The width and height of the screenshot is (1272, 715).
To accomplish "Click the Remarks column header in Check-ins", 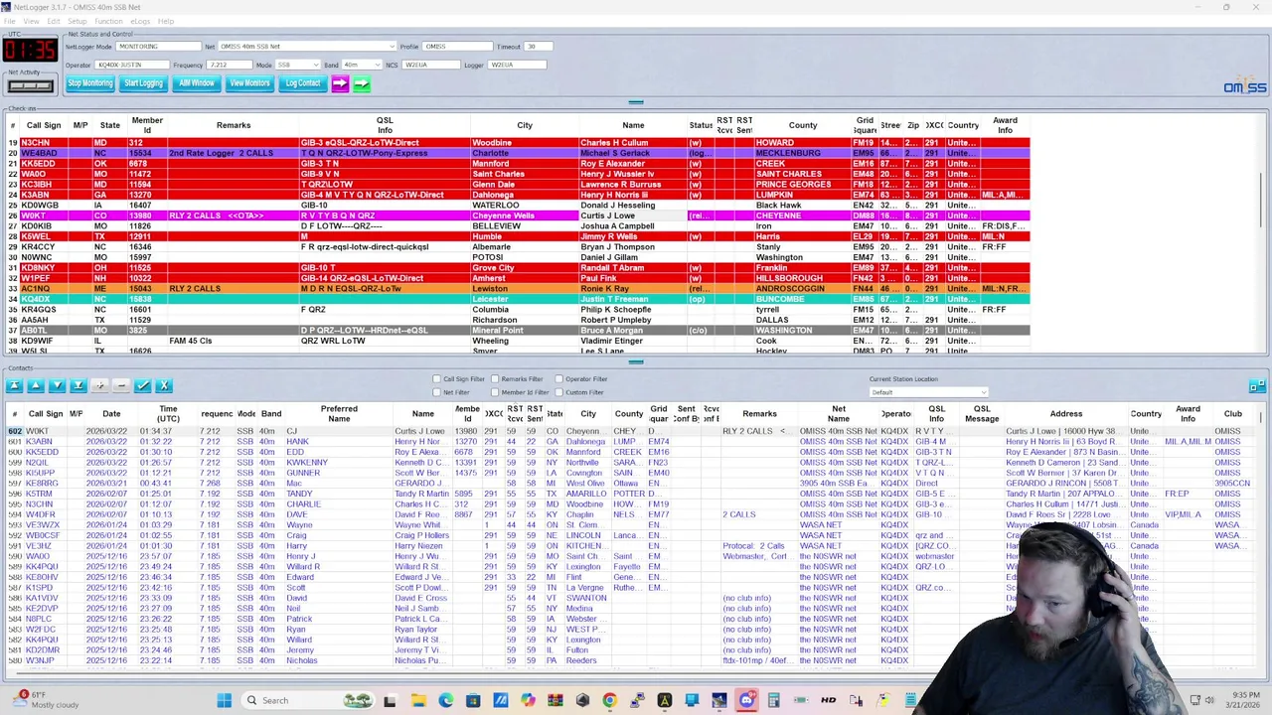I will pos(234,125).
